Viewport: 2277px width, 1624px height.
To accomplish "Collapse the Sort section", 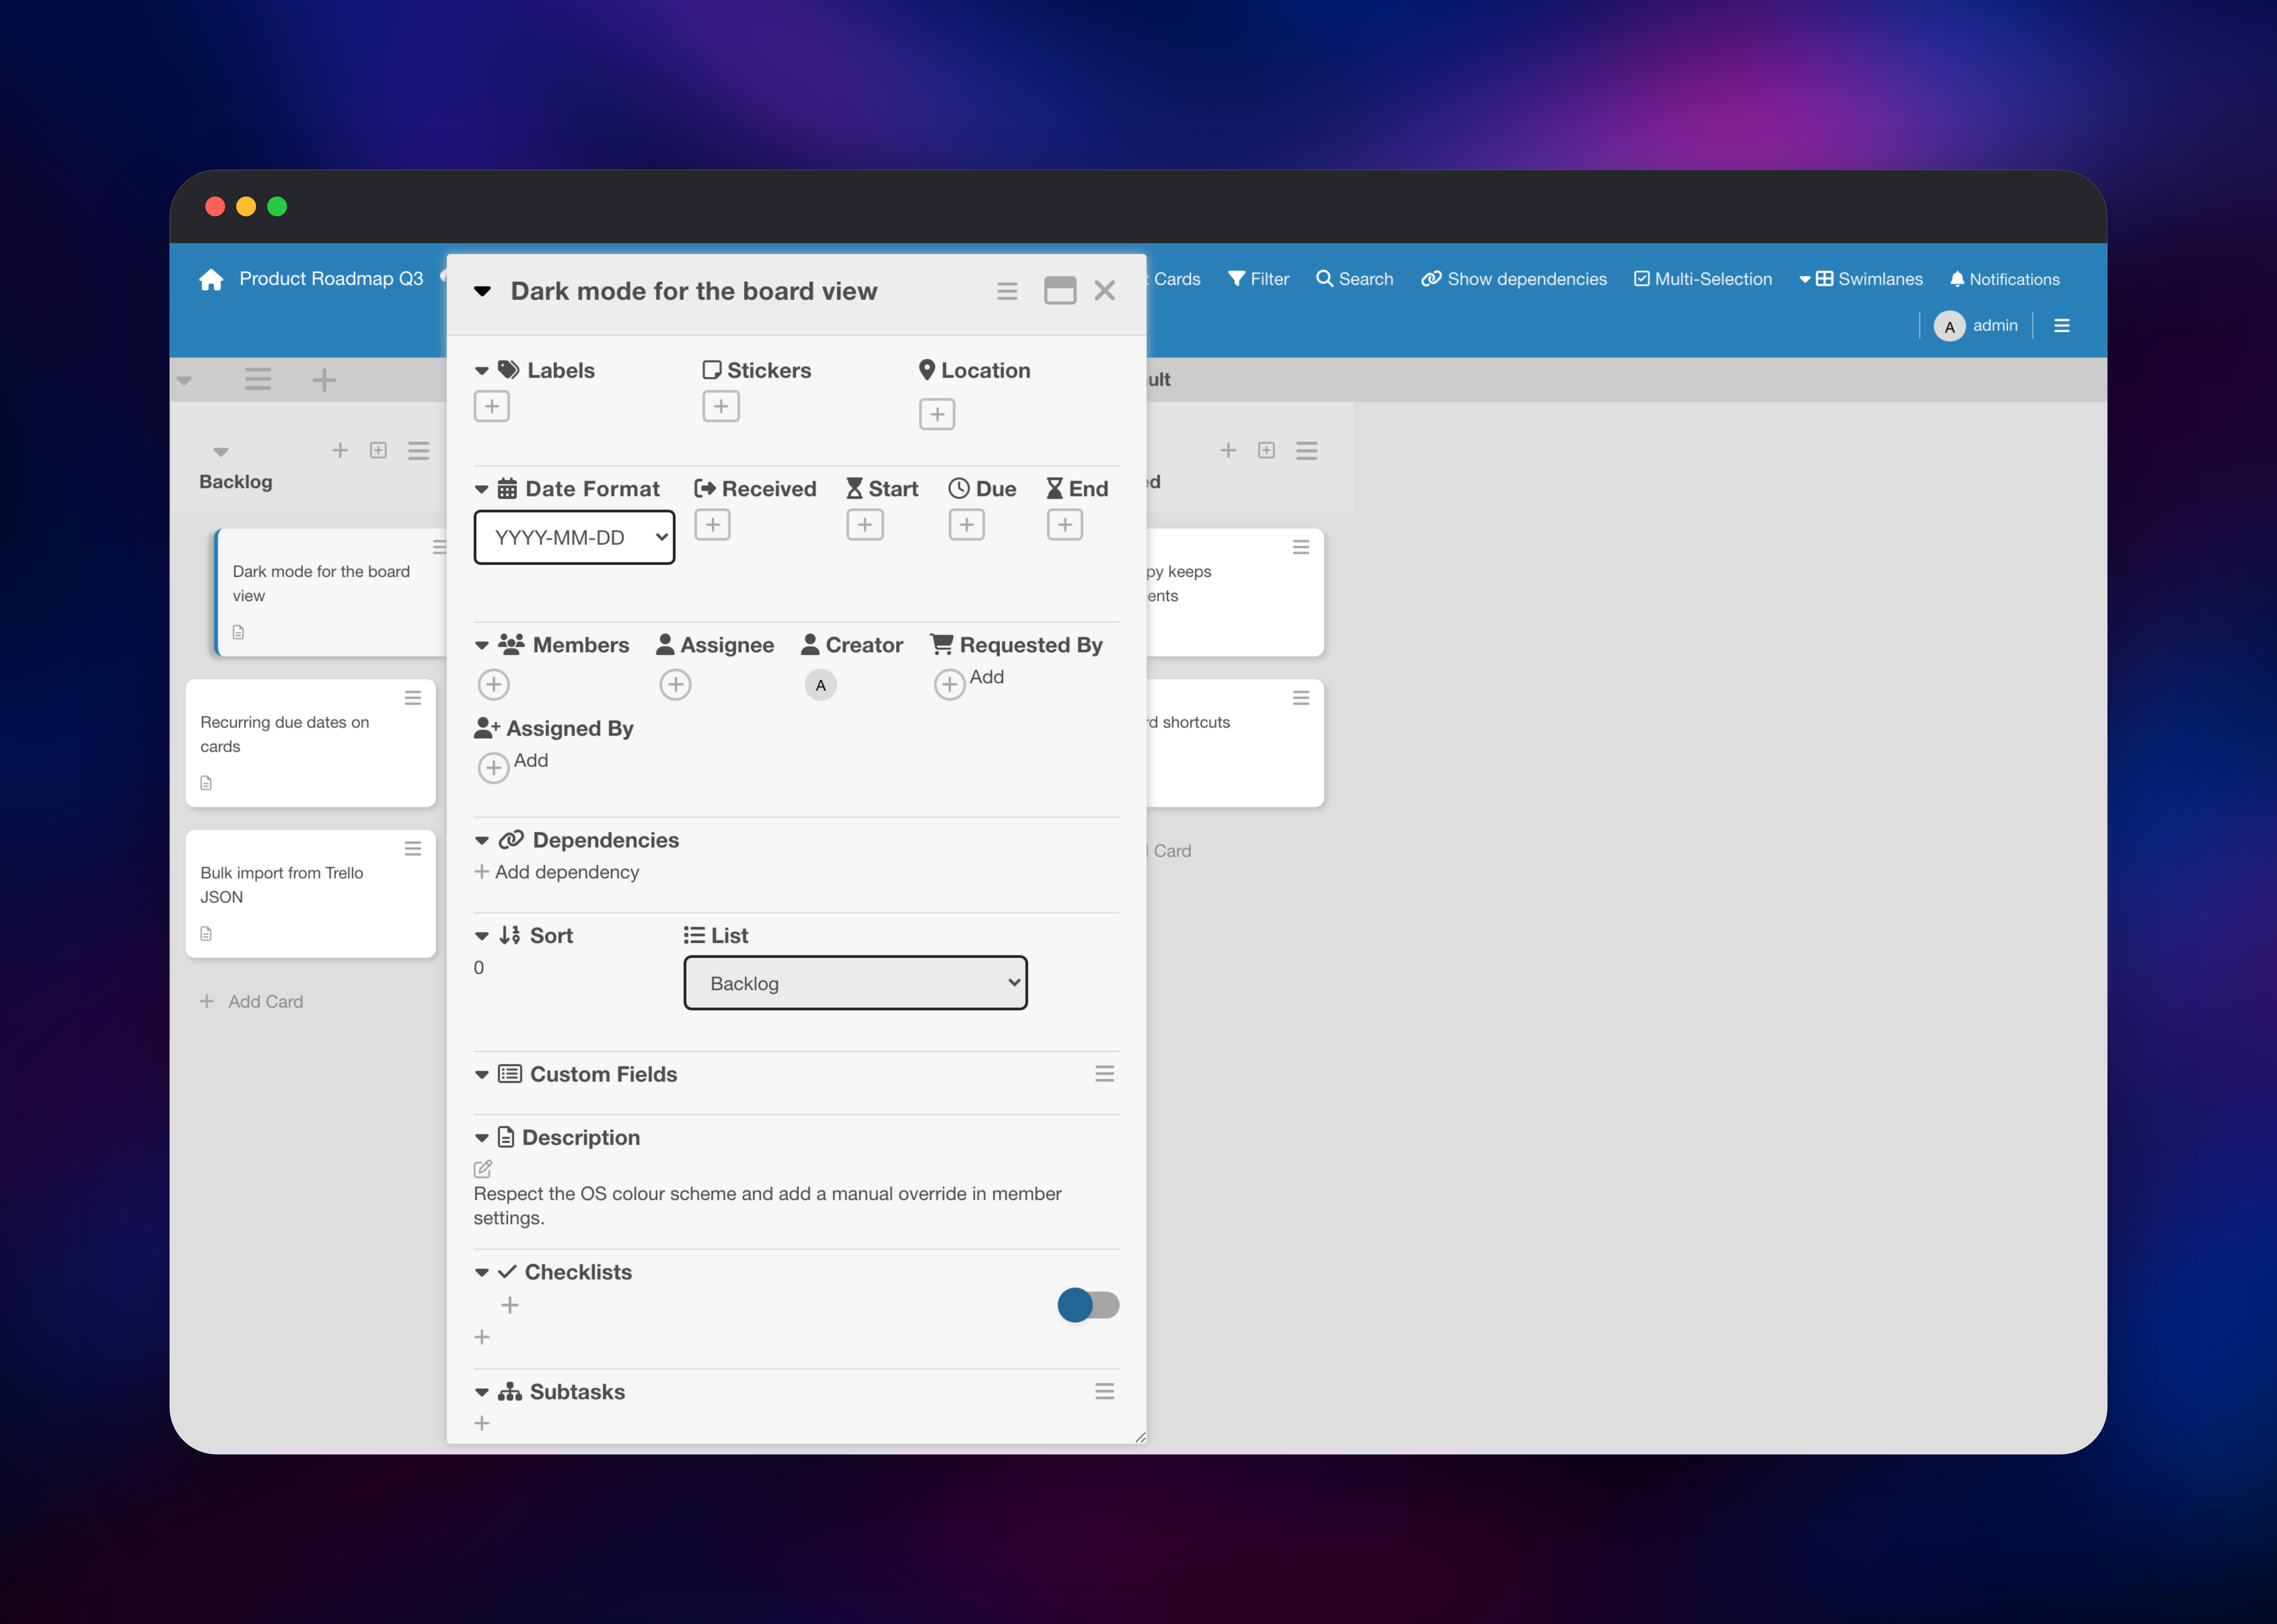I will tap(482, 936).
